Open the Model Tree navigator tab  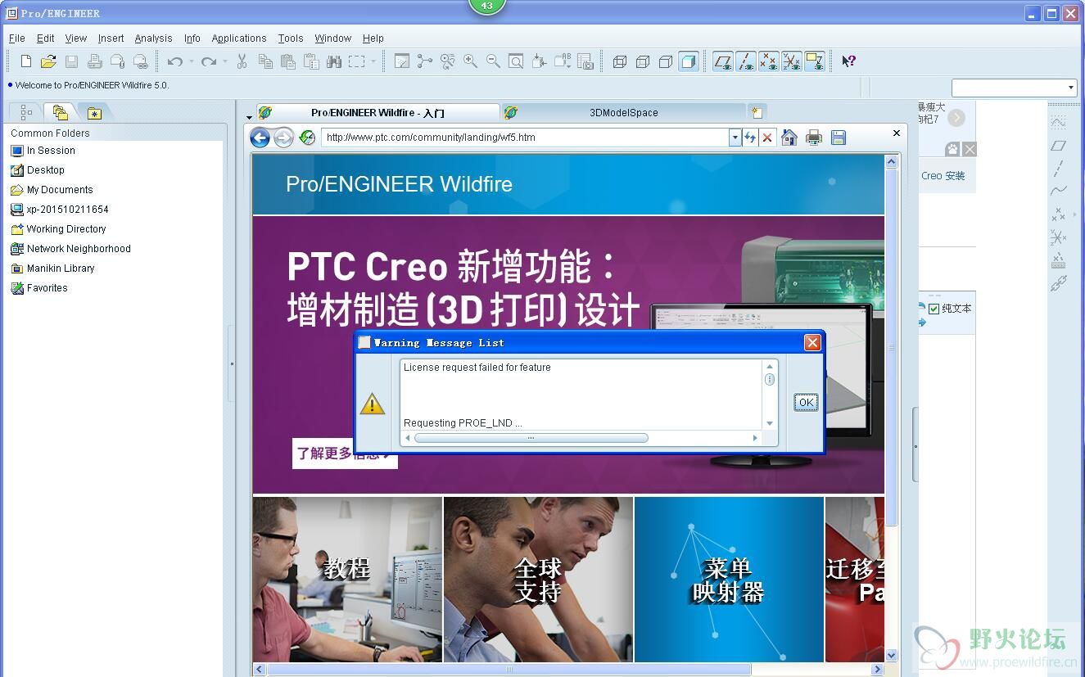[26, 112]
